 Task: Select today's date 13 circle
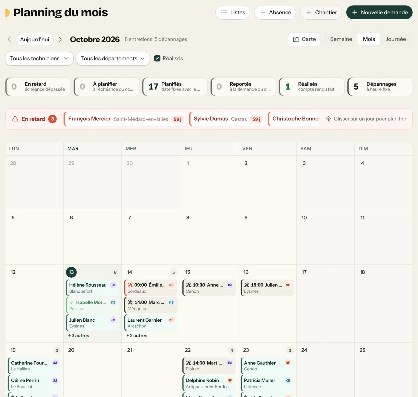[x=71, y=272]
